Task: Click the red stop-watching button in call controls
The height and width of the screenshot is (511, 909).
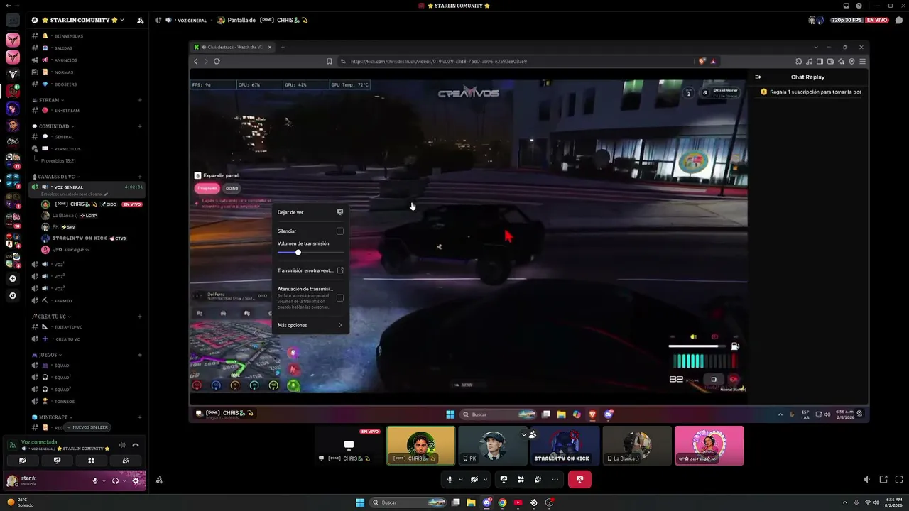Action: click(579, 480)
